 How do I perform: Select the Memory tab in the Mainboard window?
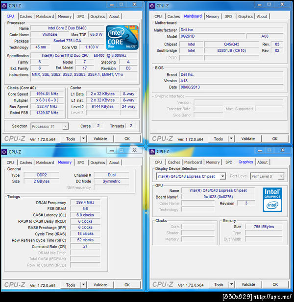tap(213, 17)
